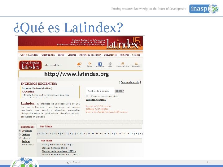Click the Textos completos label
Screen dimensions: 223x167
[52, 65]
